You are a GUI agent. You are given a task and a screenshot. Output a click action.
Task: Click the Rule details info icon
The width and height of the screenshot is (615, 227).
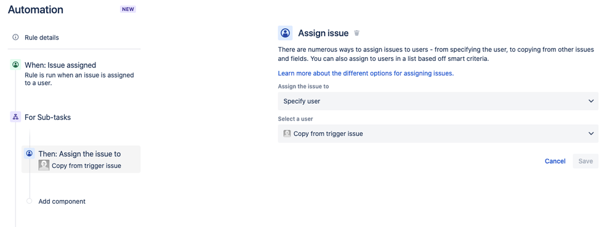[15, 38]
